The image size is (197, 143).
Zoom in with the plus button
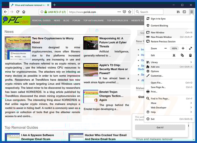point(183,48)
